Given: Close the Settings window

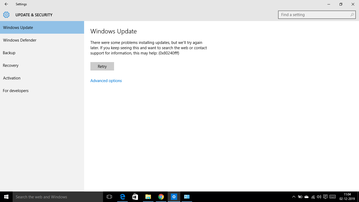Looking at the screenshot, I should pos(353,4).
